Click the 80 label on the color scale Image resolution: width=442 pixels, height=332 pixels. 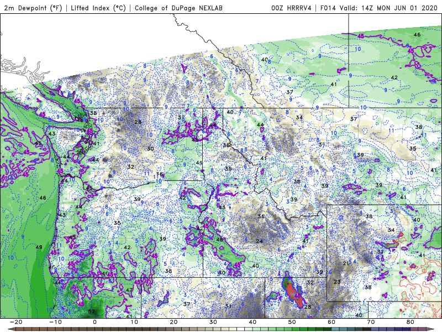[411, 322]
